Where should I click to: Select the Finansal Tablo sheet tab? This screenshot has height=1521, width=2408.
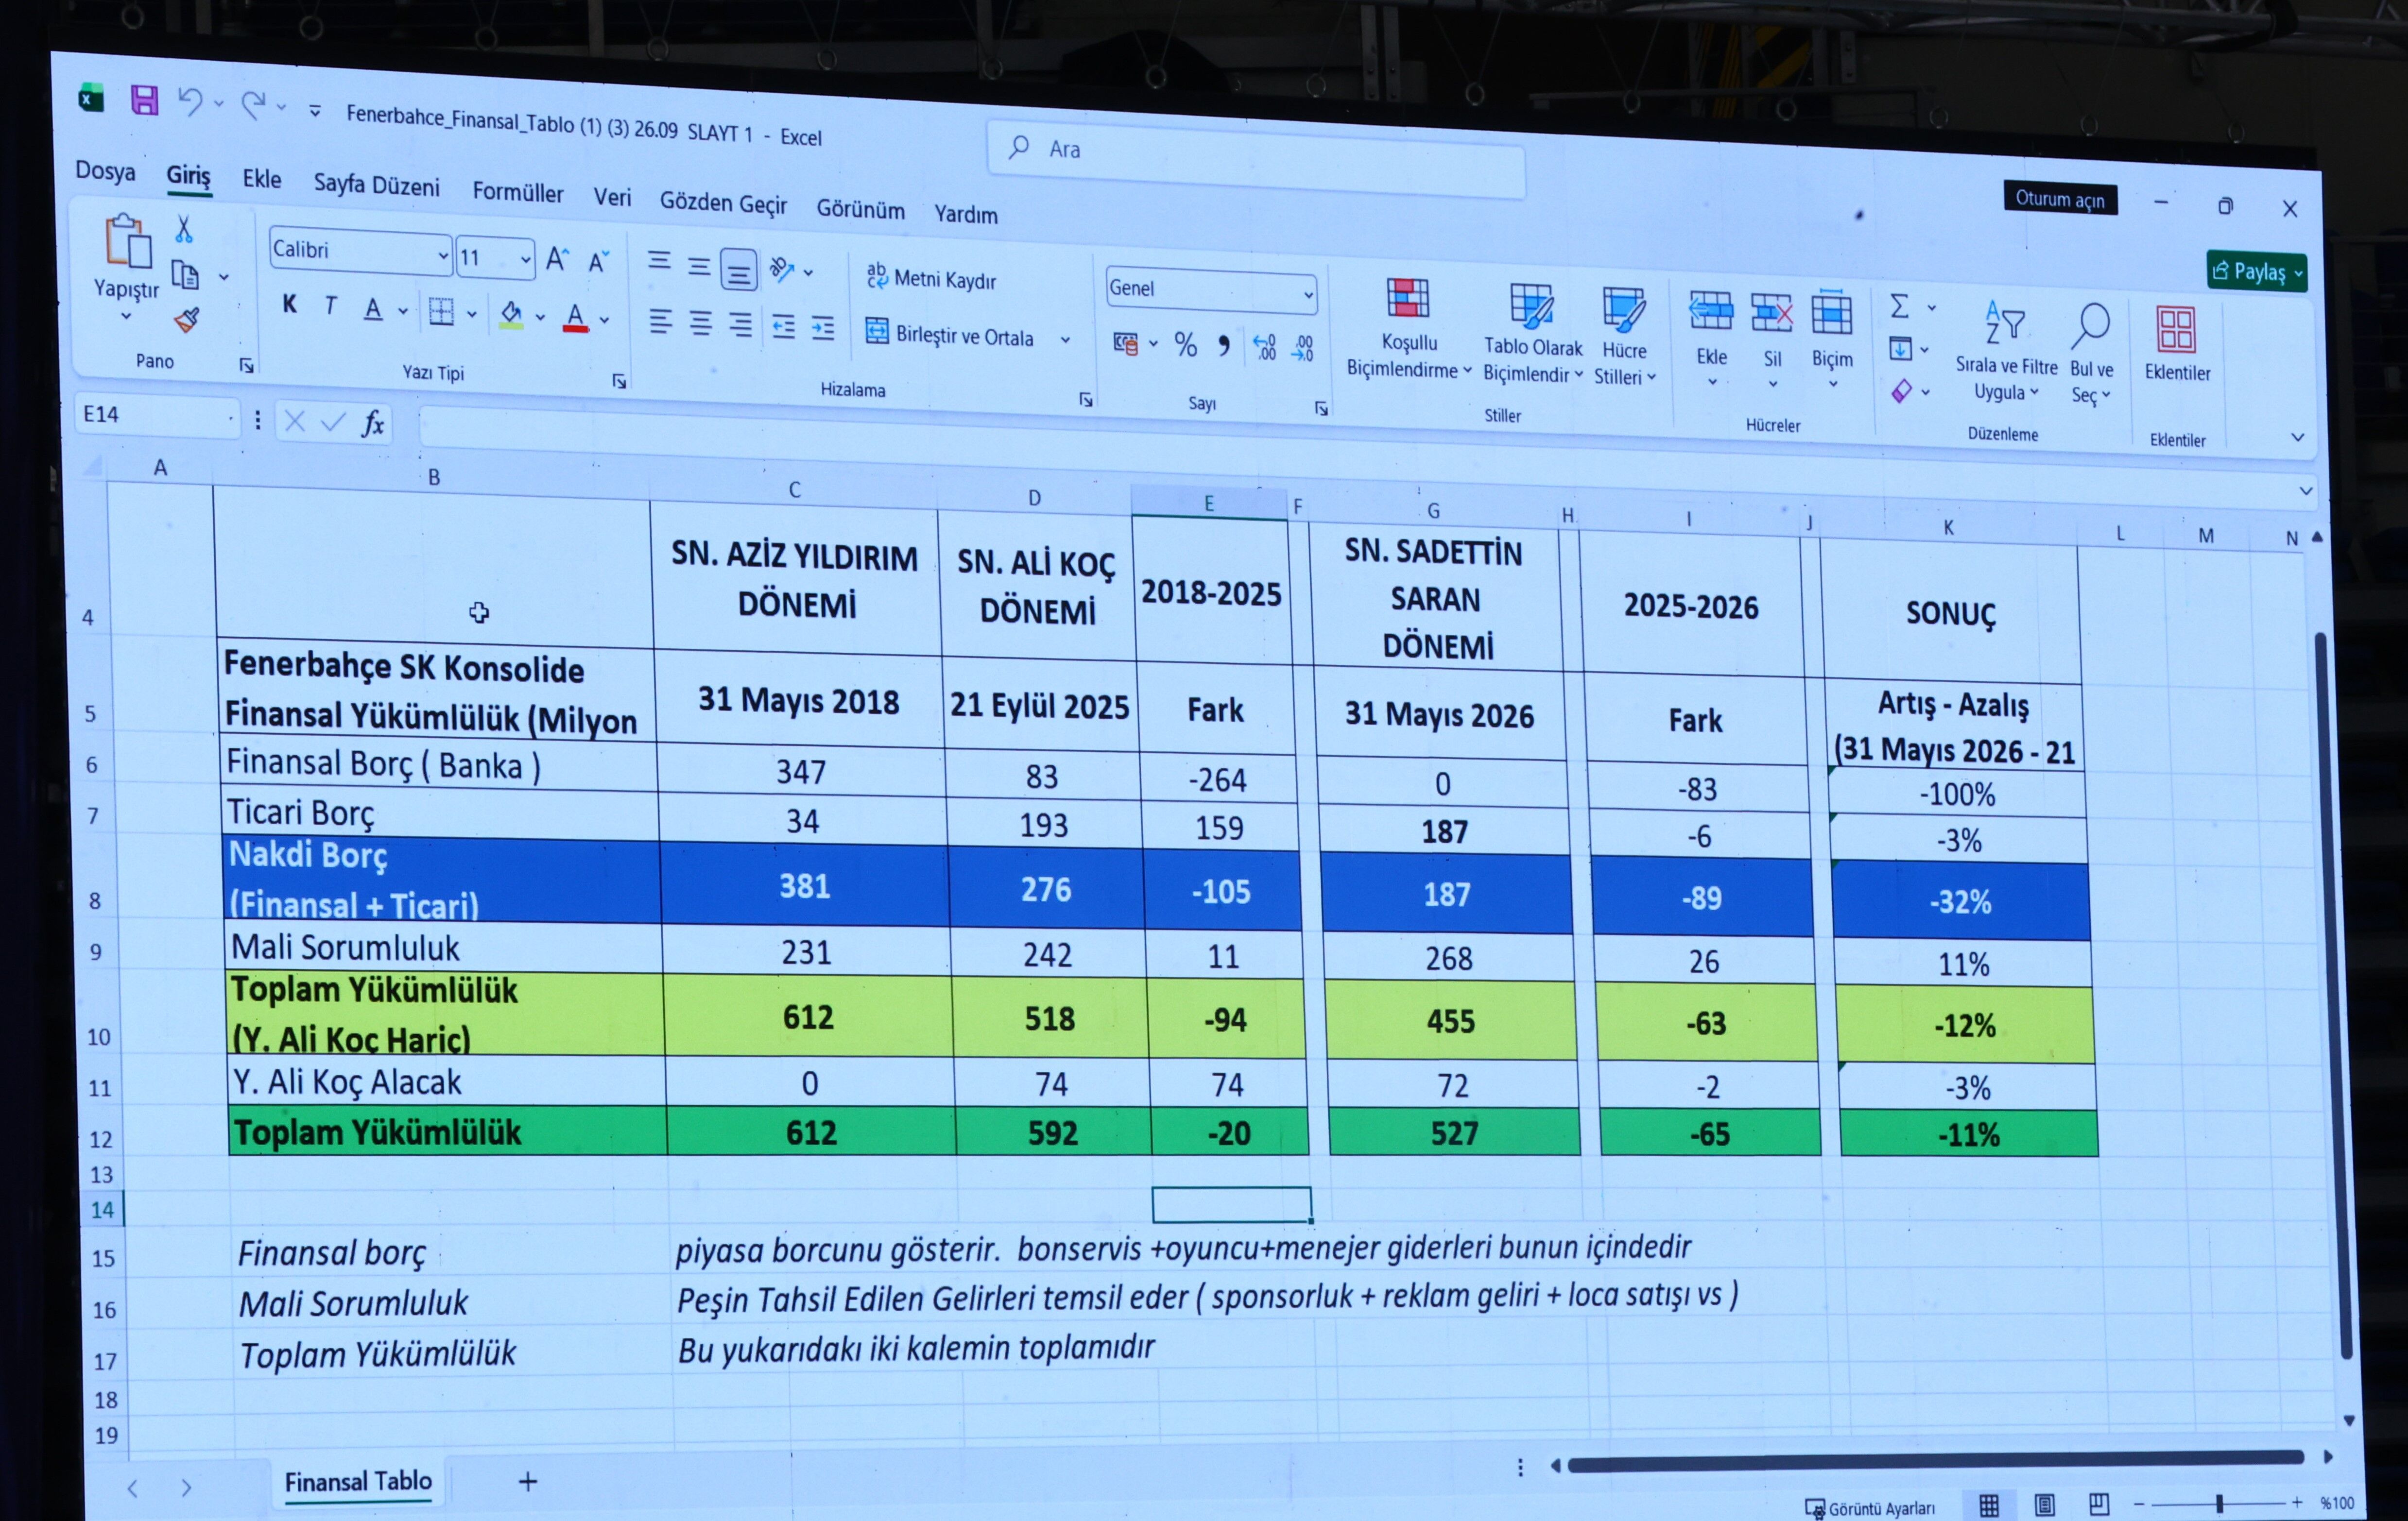[358, 1481]
